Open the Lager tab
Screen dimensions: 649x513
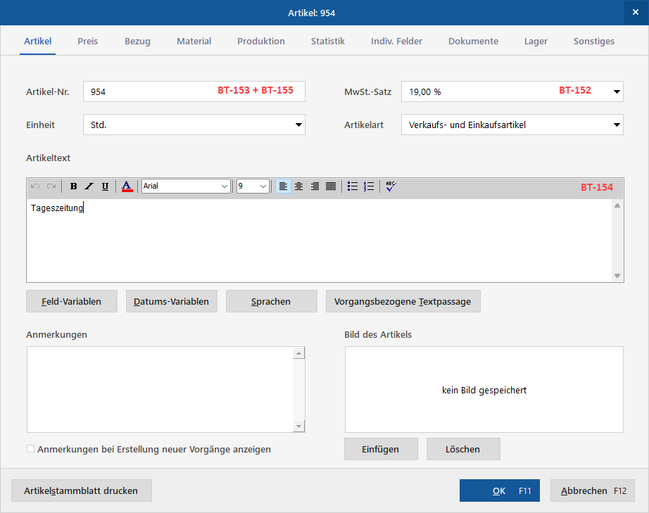tap(536, 42)
